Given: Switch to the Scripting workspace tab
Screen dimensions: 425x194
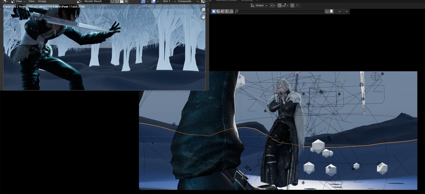Looking at the screenshot, I should [247, 1].
